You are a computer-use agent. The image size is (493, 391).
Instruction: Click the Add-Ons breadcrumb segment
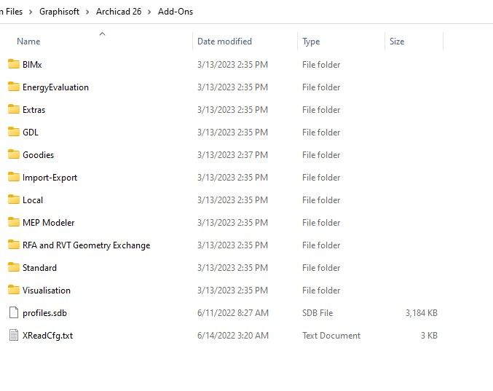pyautogui.click(x=175, y=12)
